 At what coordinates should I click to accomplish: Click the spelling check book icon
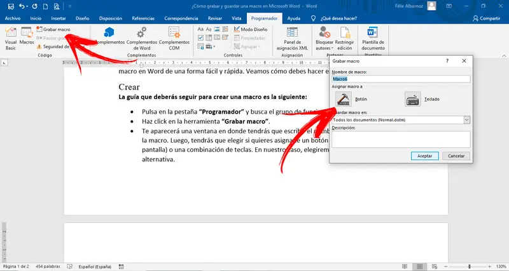[x=69, y=267]
